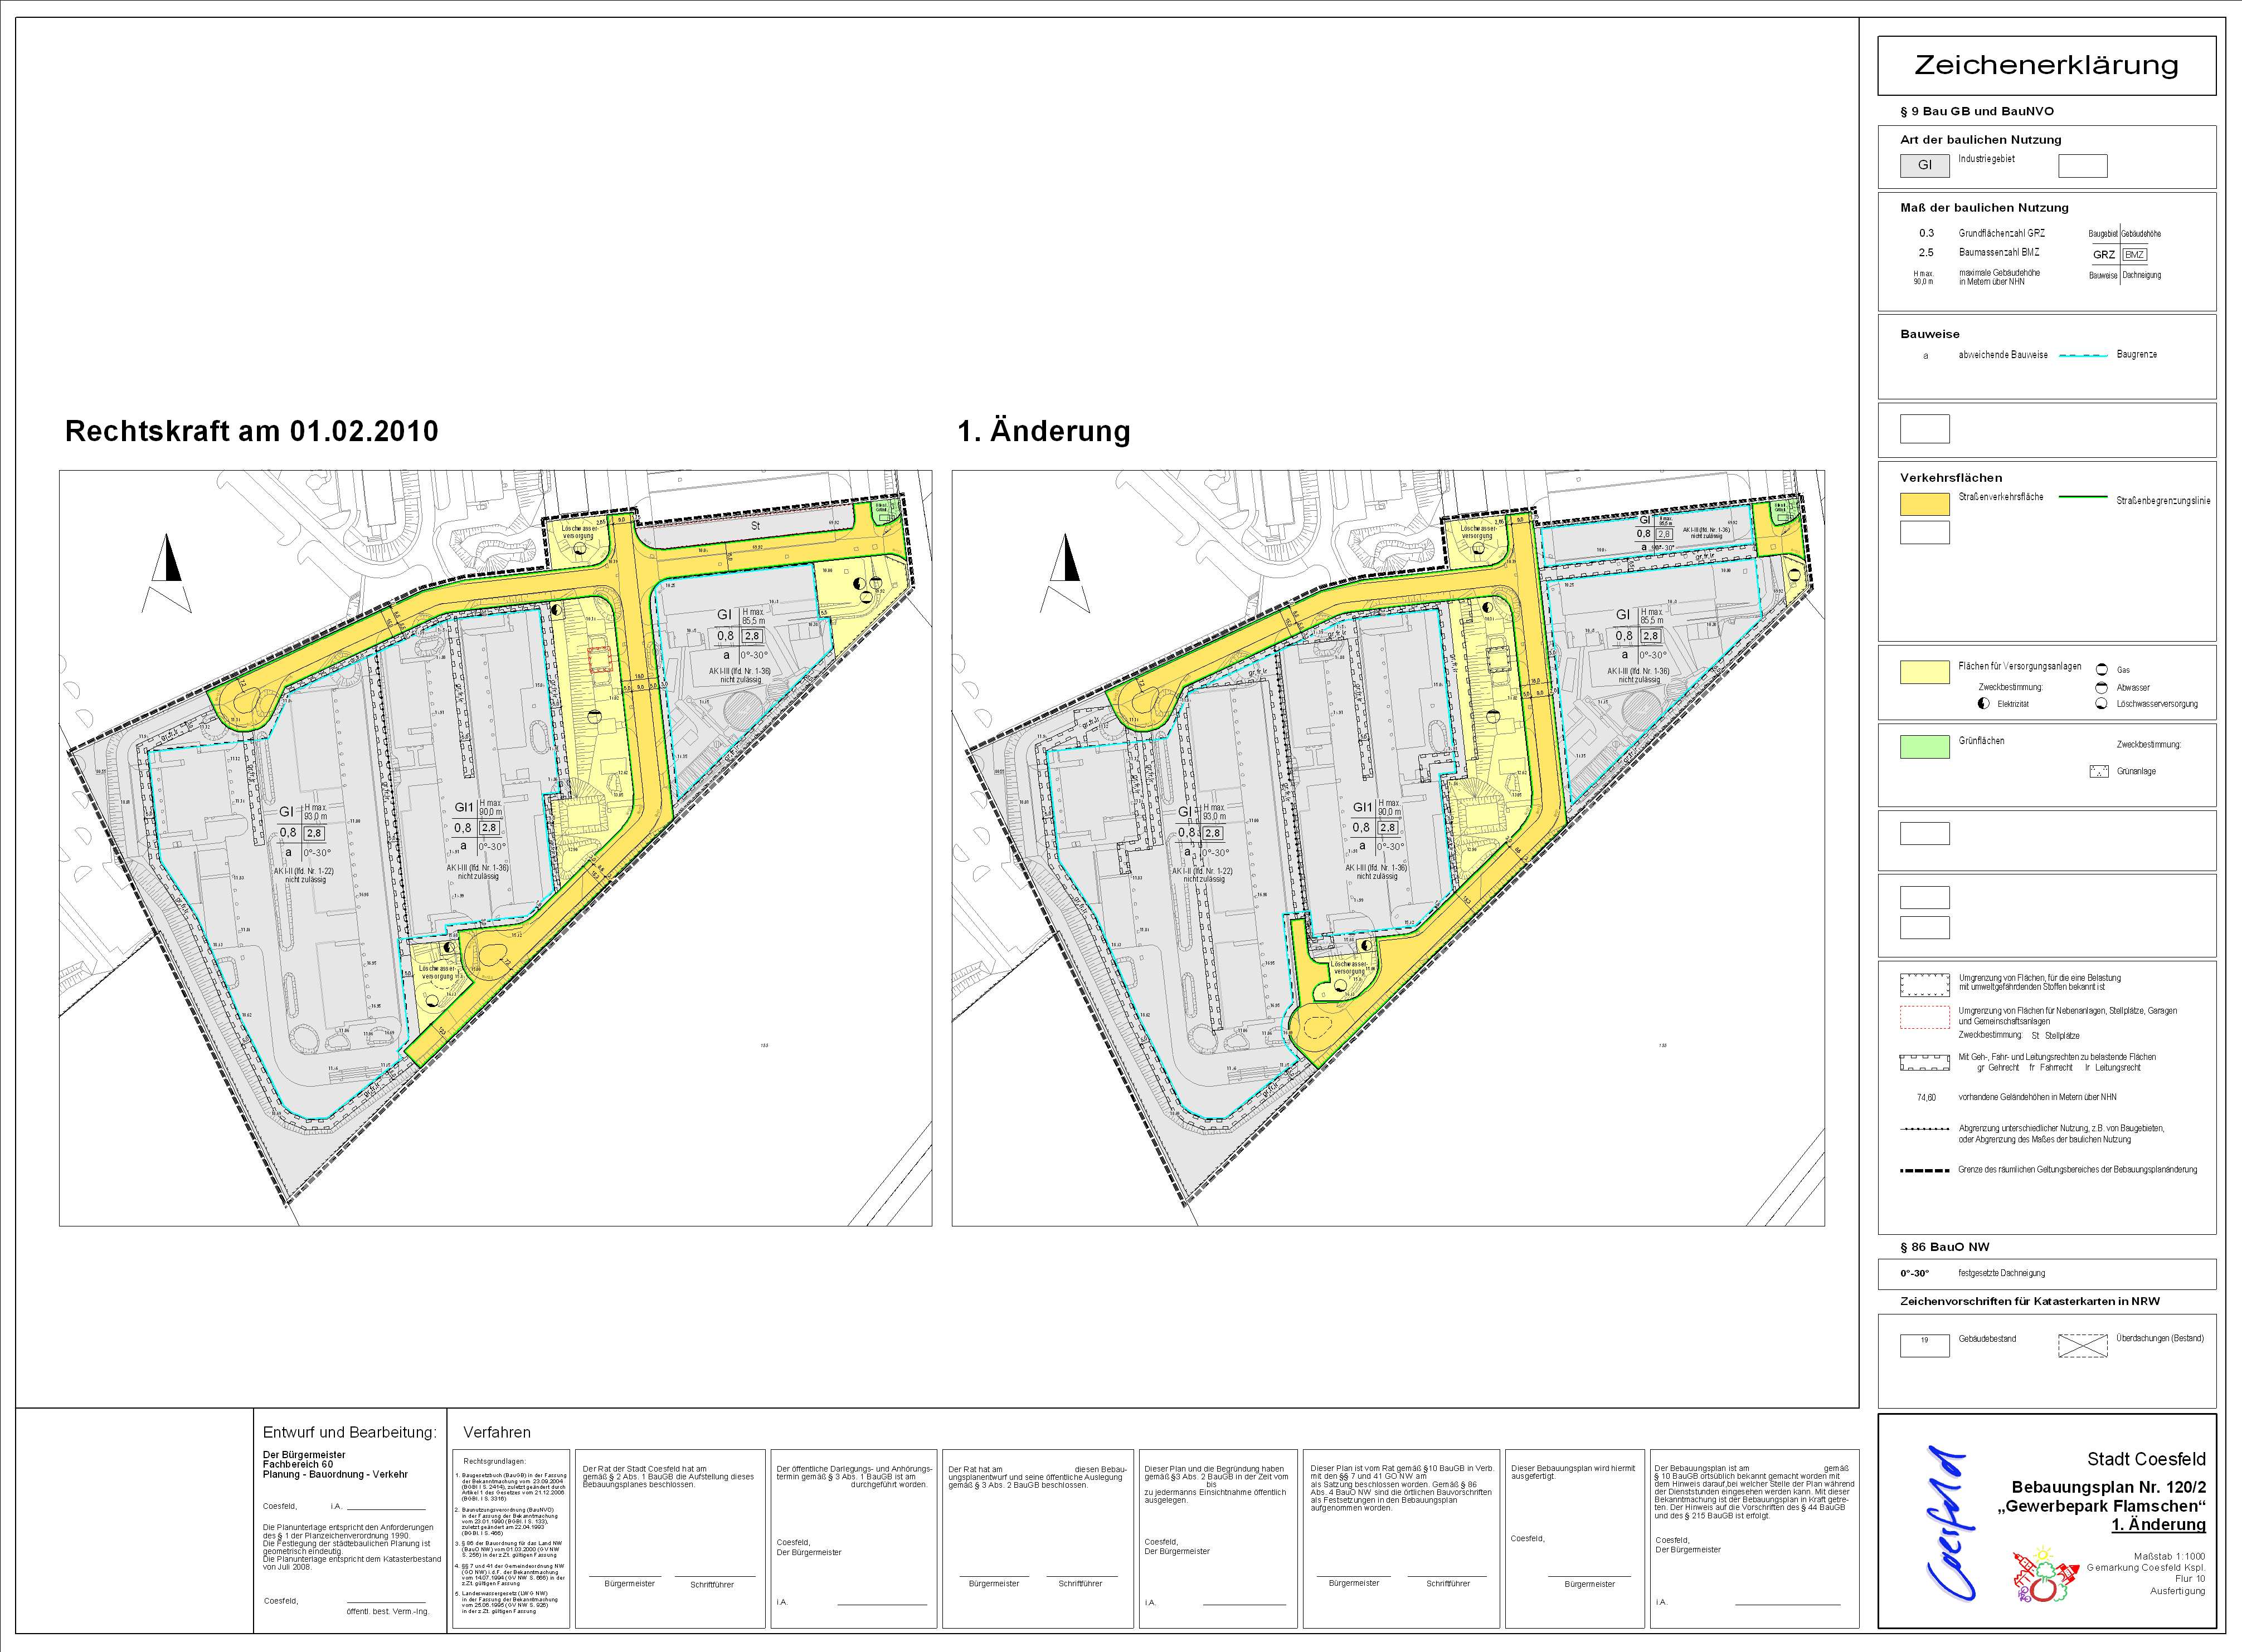2242x1652 pixels.
Task: Click the north arrow in the Rechtskraft plan
Action: tap(166, 573)
